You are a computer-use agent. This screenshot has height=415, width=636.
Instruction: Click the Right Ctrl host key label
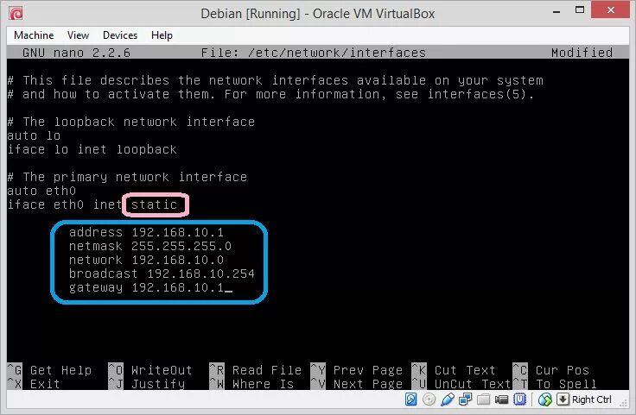click(x=592, y=399)
